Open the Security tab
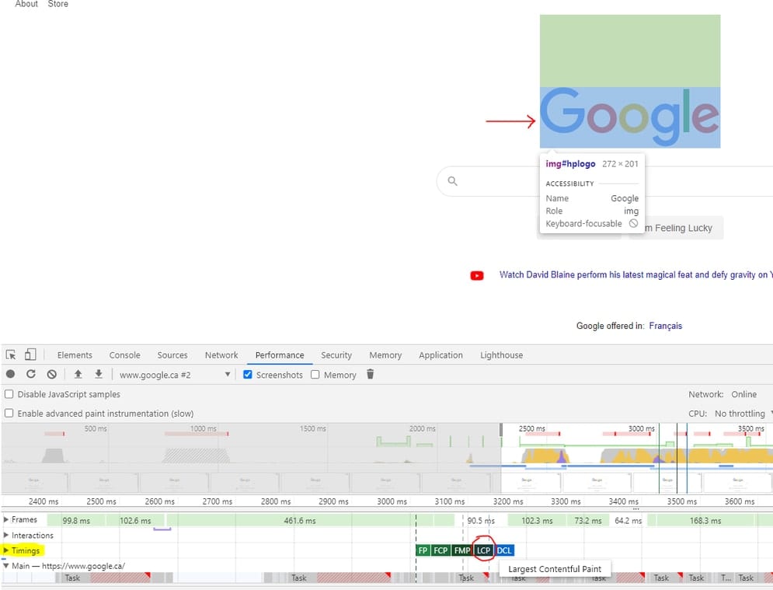Viewport: 773px width, 590px height. [x=336, y=355]
